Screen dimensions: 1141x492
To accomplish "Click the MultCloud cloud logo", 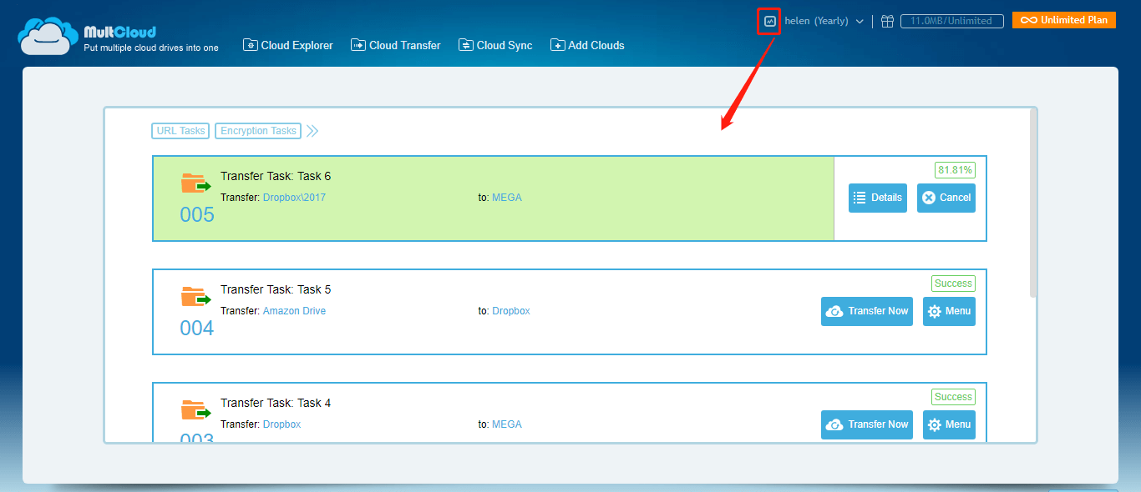I will coord(48,35).
